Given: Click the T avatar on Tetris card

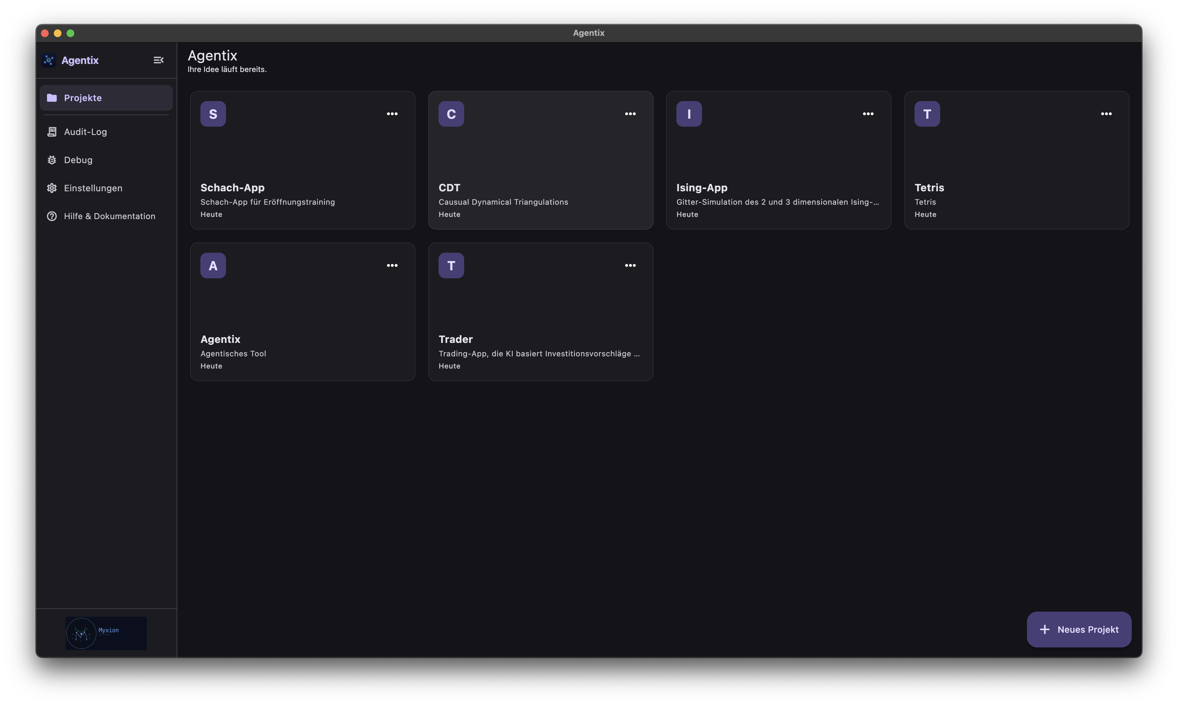Looking at the screenshot, I should [927, 114].
